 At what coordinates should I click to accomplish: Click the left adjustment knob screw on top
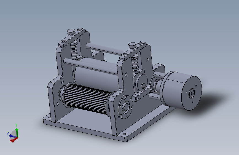tap(71, 32)
